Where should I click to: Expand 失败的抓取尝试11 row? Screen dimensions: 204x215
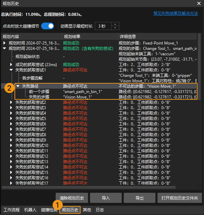pos(11,151)
